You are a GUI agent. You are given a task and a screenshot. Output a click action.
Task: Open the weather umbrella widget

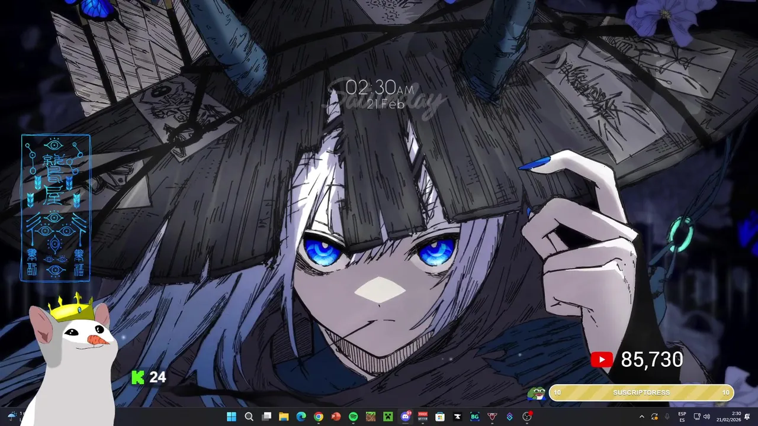click(x=13, y=417)
